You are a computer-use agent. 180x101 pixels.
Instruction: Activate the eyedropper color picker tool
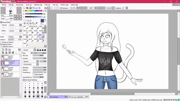36,23
